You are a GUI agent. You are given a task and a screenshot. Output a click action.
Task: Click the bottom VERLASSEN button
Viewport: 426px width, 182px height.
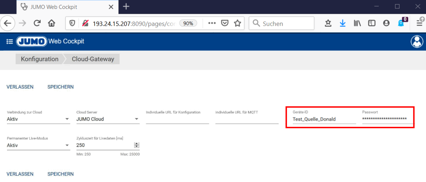20,174
